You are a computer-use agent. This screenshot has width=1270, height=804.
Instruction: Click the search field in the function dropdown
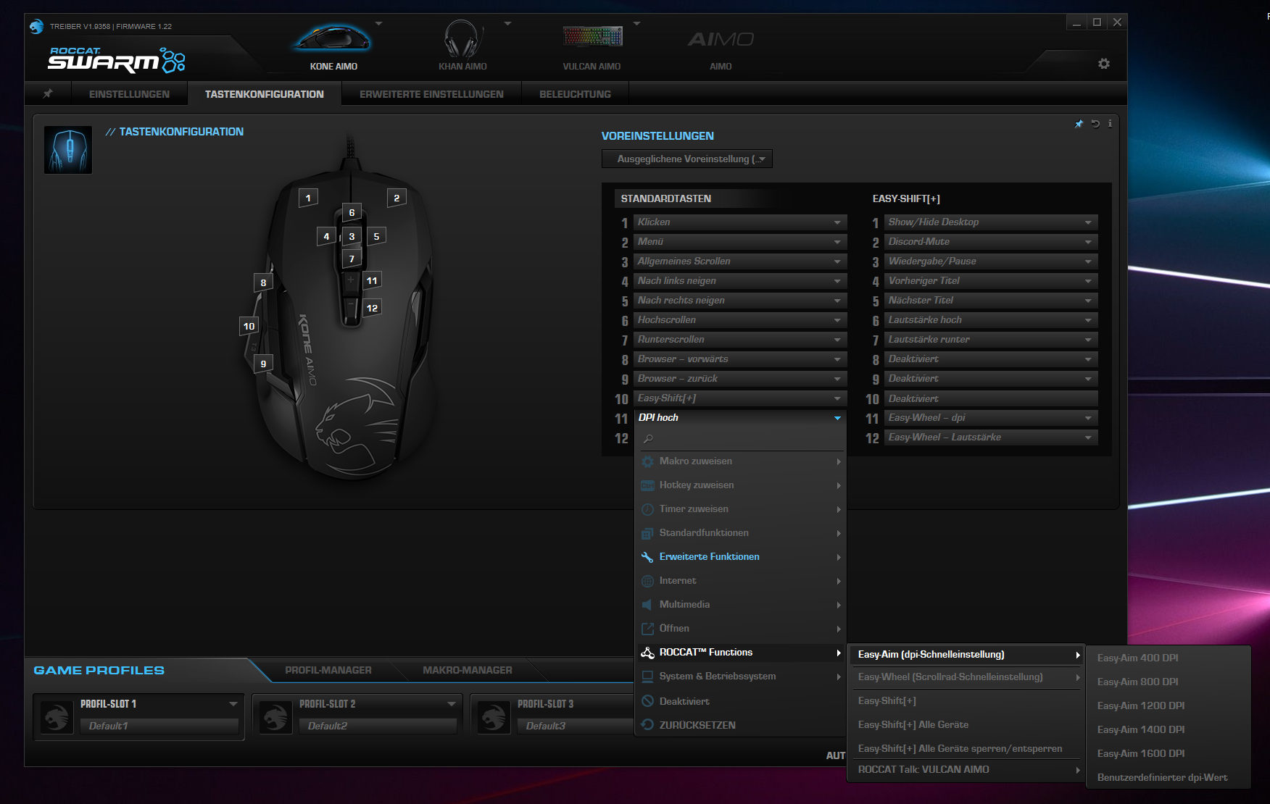[739, 439]
